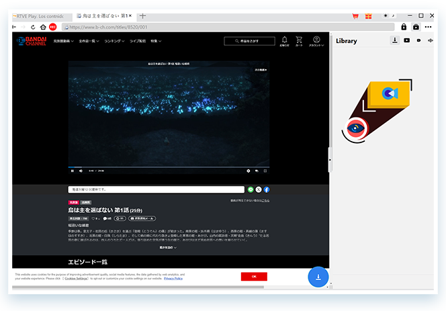Click the video progress bar
The height and width of the screenshot is (311, 446).
click(x=169, y=167)
